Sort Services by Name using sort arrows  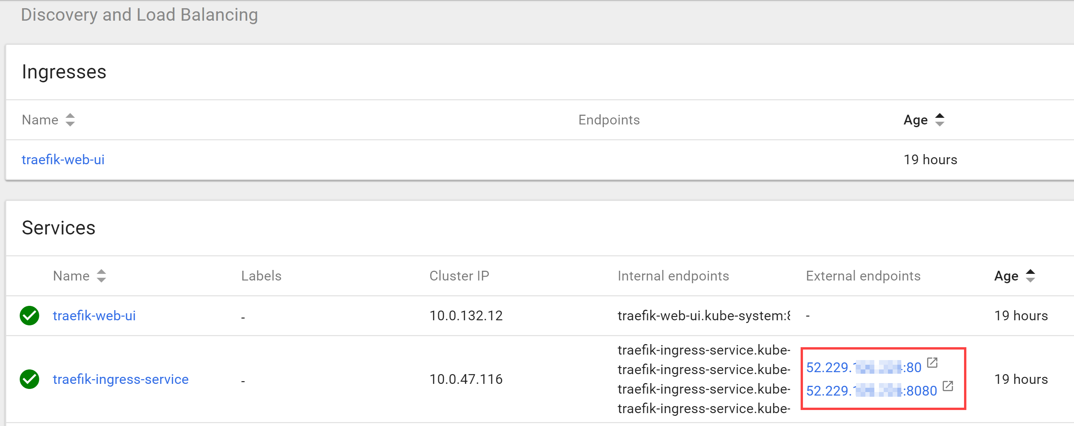point(101,276)
